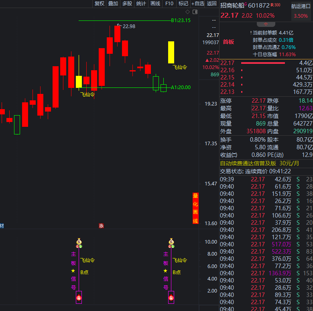Select the earlier yellow 飞仙令 candlestick
This screenshot has width=313, height=311.
click(x=79, y=81)
